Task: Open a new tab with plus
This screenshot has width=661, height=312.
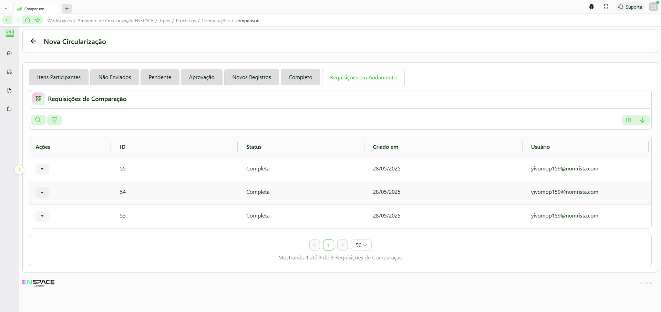Action: coord(67,9)
